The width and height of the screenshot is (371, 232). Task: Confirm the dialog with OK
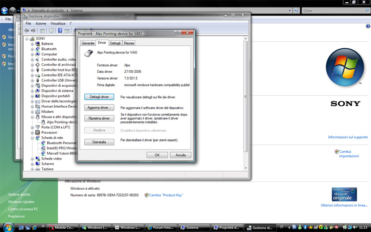click(157, 155)
